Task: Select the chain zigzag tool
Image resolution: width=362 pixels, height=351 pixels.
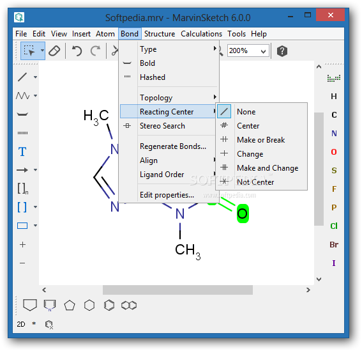Action: [x=22, y=95]
